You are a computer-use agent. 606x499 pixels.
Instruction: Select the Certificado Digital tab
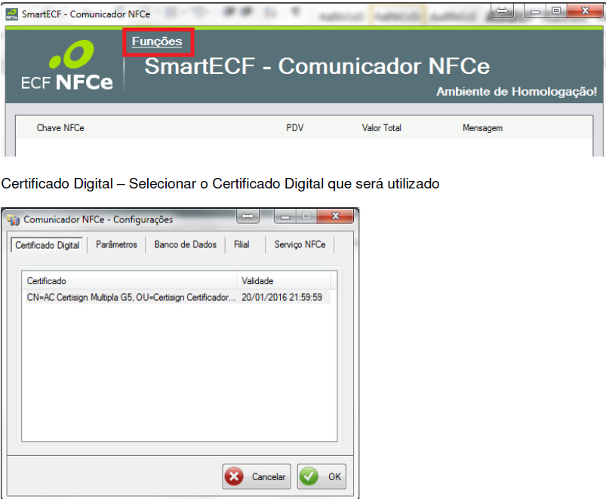[x=47, y=245]
